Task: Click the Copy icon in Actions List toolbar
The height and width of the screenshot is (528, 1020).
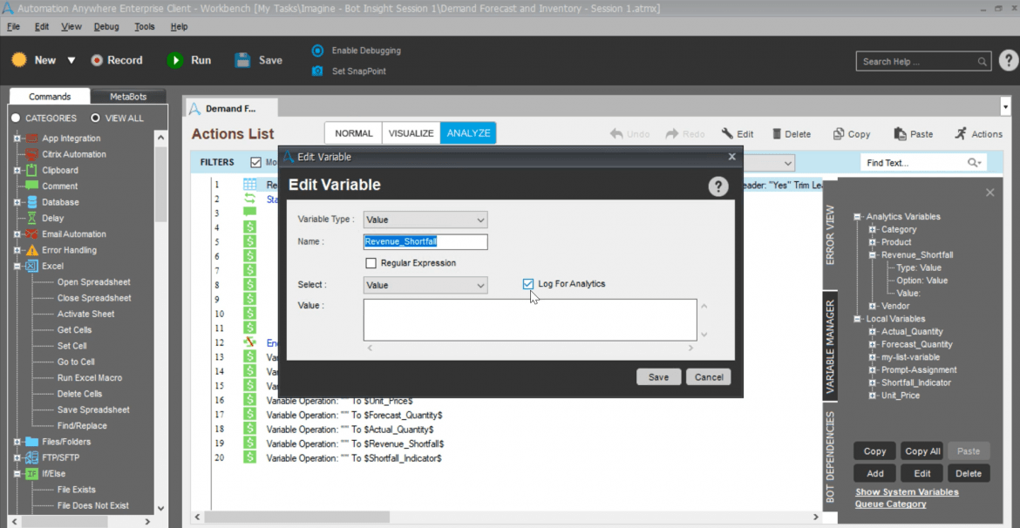Action: [839, 133]
